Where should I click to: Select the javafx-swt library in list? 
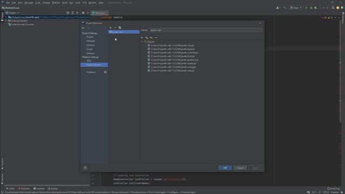[x=123, y=32]
